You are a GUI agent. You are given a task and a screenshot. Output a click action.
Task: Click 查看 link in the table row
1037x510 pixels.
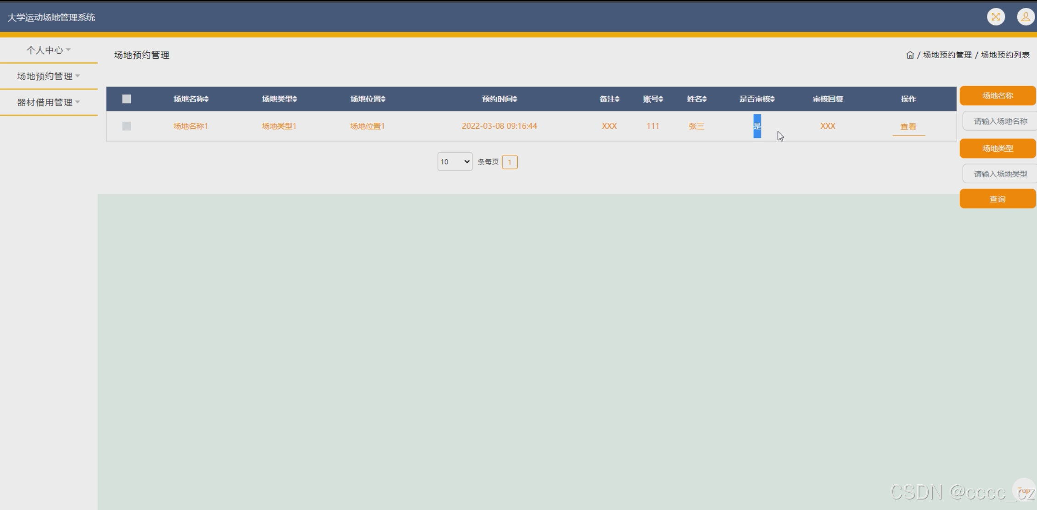(x=908, y=127)
